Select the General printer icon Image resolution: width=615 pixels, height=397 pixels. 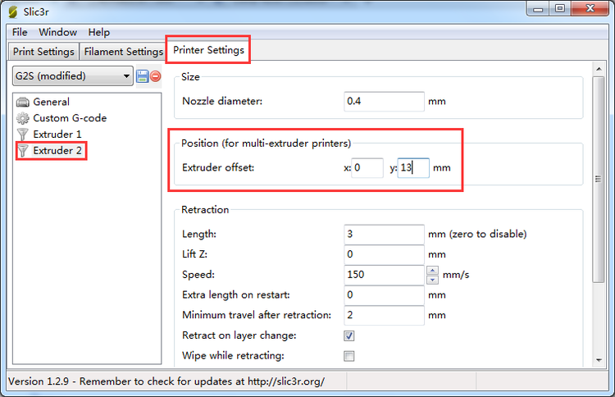pyautogui.click(x=23, y=102)
